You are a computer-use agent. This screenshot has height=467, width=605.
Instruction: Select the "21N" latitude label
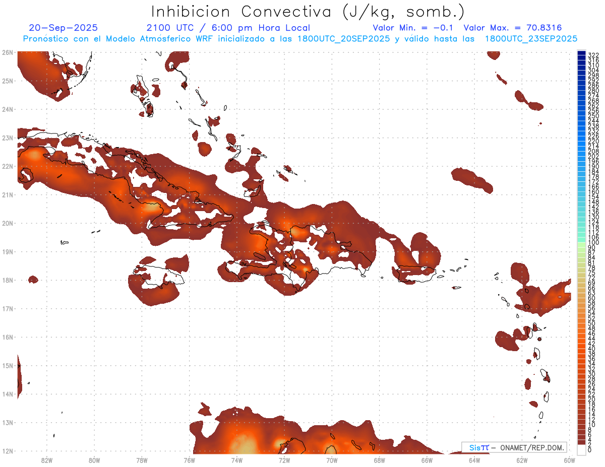click(8, 194)
